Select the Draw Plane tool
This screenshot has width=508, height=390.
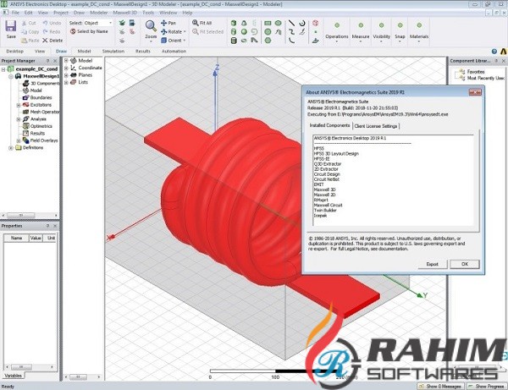(315, 41)
